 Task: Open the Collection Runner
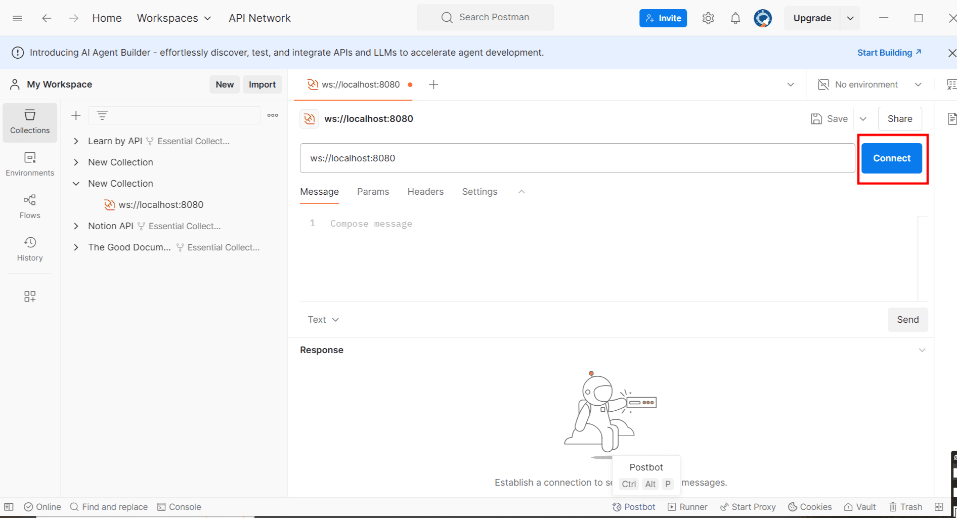(x=687, y=506)
